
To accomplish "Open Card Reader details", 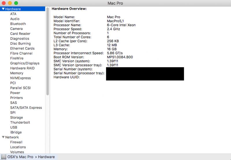I will point(20,34).
